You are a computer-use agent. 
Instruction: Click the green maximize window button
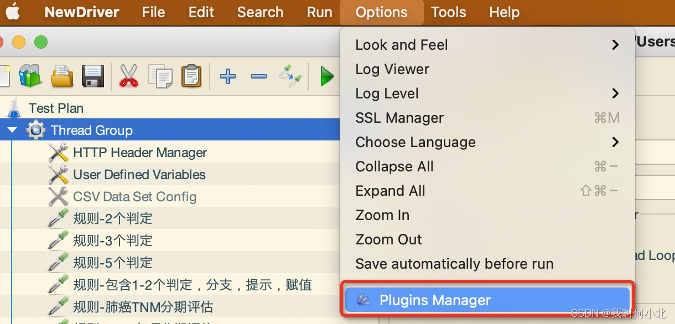click(41, 42)
